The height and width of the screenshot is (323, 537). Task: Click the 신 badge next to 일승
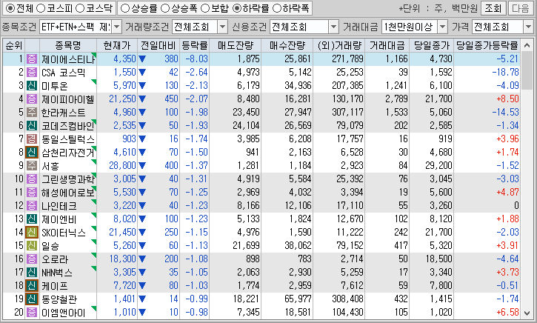pyautogui.click(x=32, y=246)
